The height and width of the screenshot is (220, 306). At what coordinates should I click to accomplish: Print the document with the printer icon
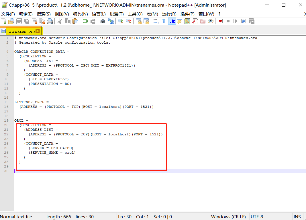click(x=50, y=21)
